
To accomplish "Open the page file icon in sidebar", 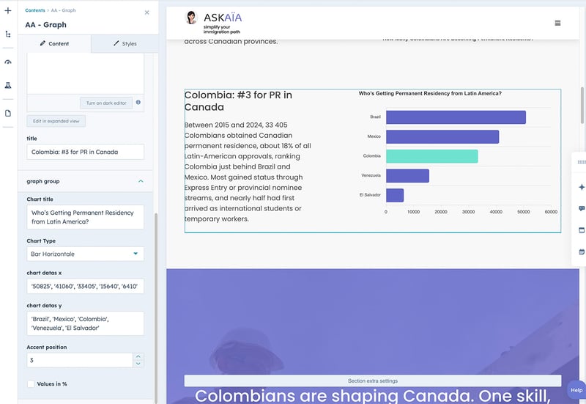I will click(x=8, y=114).
